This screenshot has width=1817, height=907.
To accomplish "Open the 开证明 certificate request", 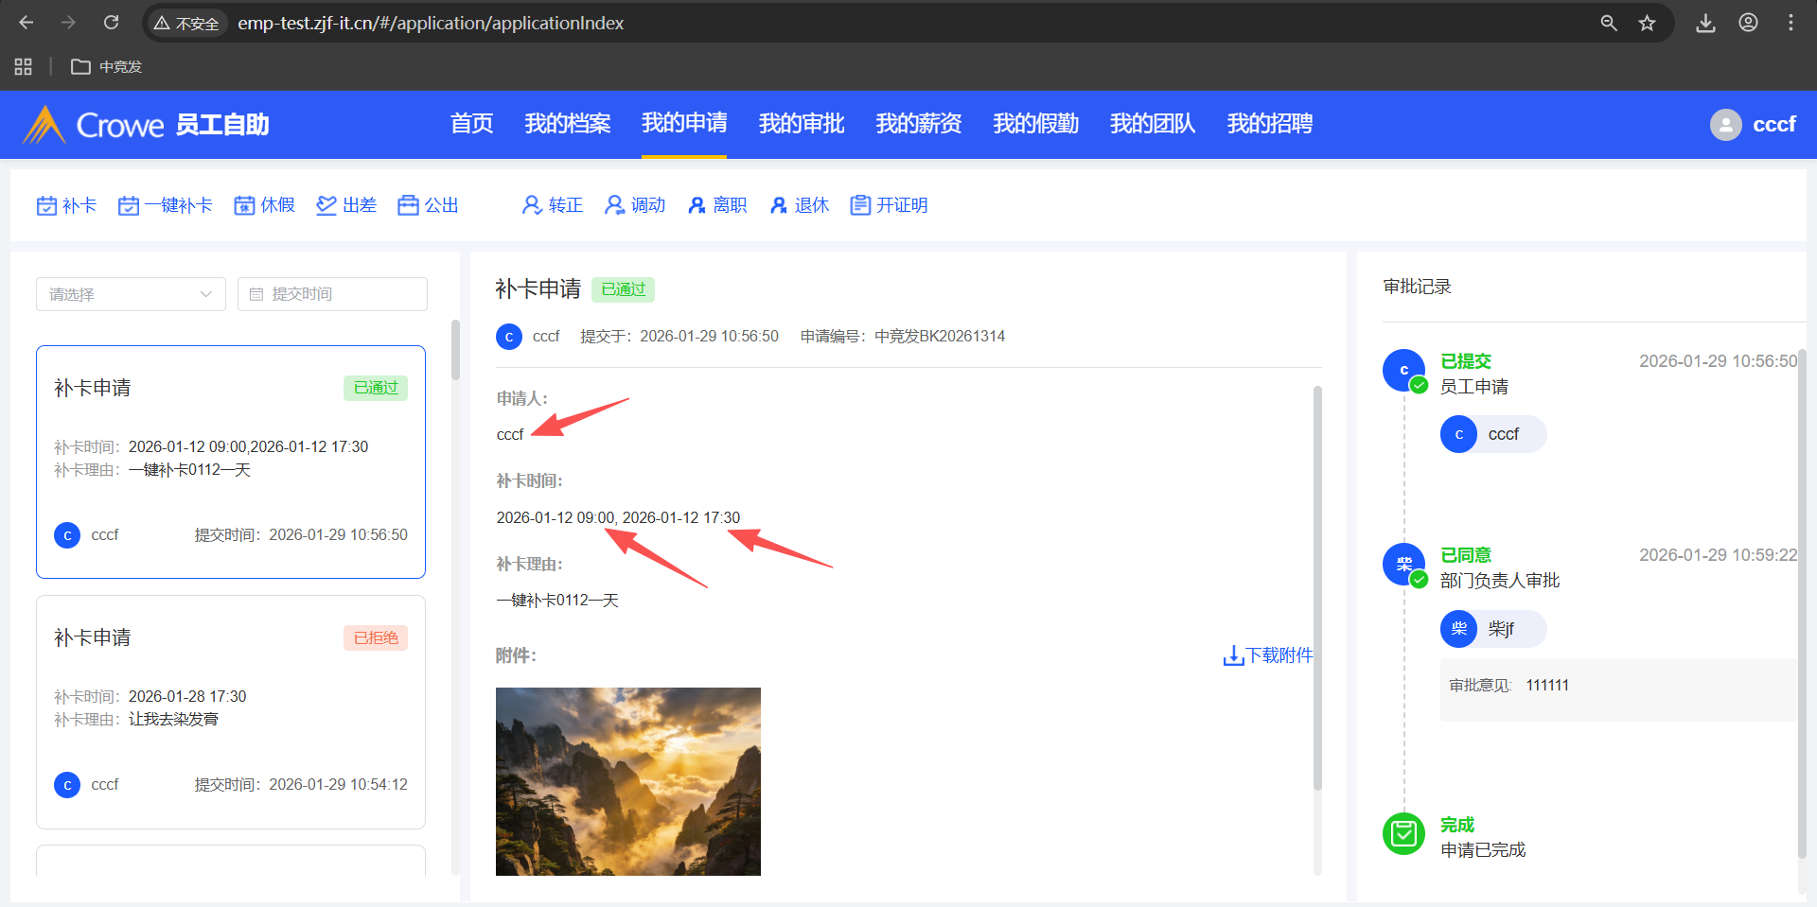I will click(889, 205).
